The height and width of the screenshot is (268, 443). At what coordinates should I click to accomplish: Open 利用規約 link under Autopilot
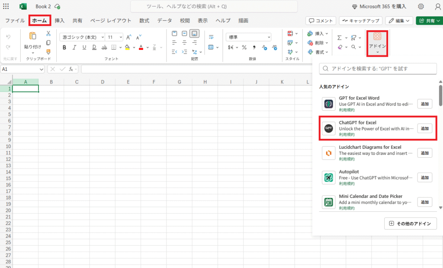tap(347, 184)
